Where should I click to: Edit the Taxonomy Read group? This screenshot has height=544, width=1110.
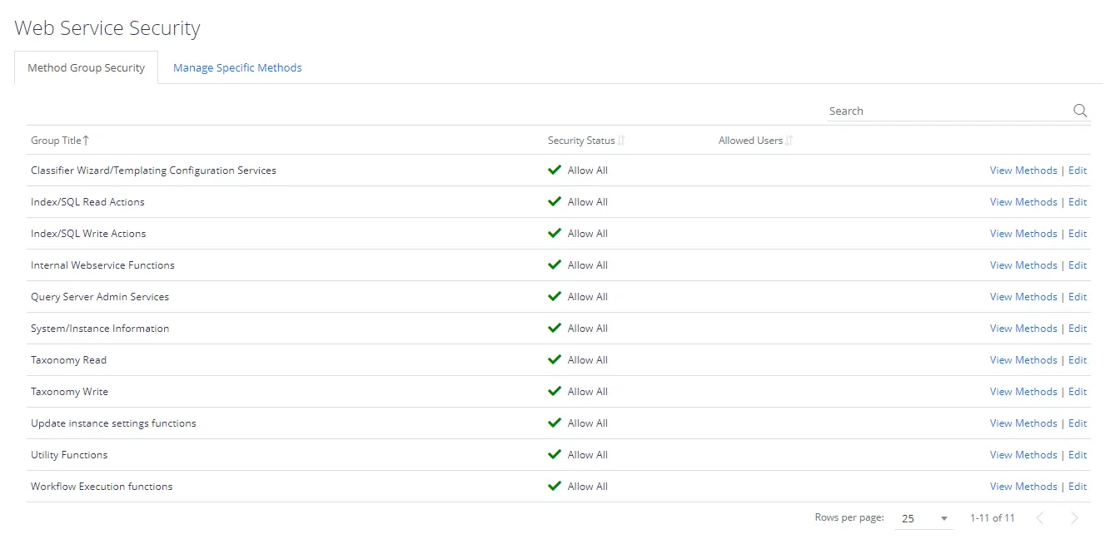click(x=1078, y=360)
